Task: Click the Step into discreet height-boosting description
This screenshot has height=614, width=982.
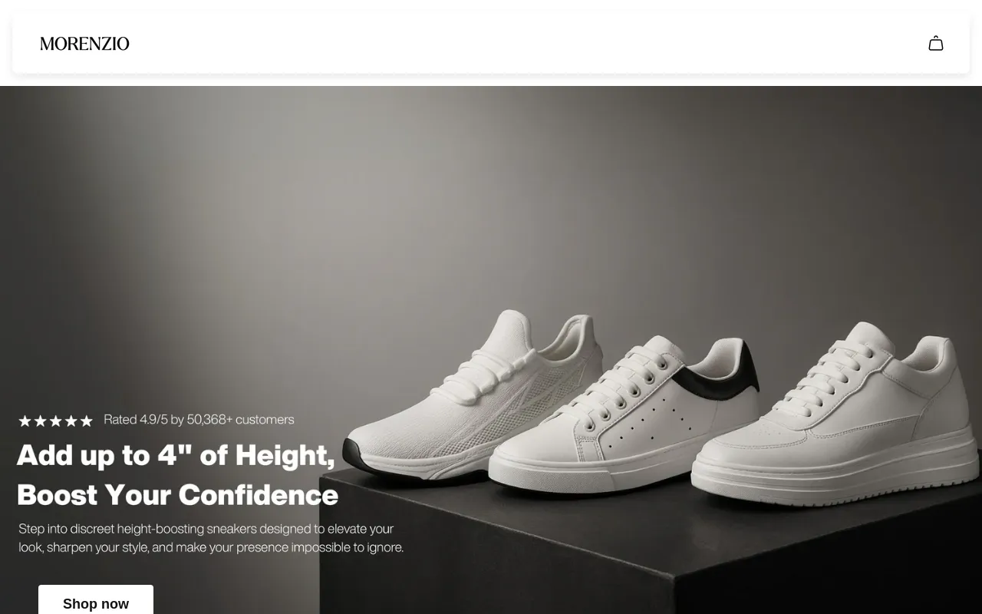Action: pyautogui.click(x=211, y=538)
